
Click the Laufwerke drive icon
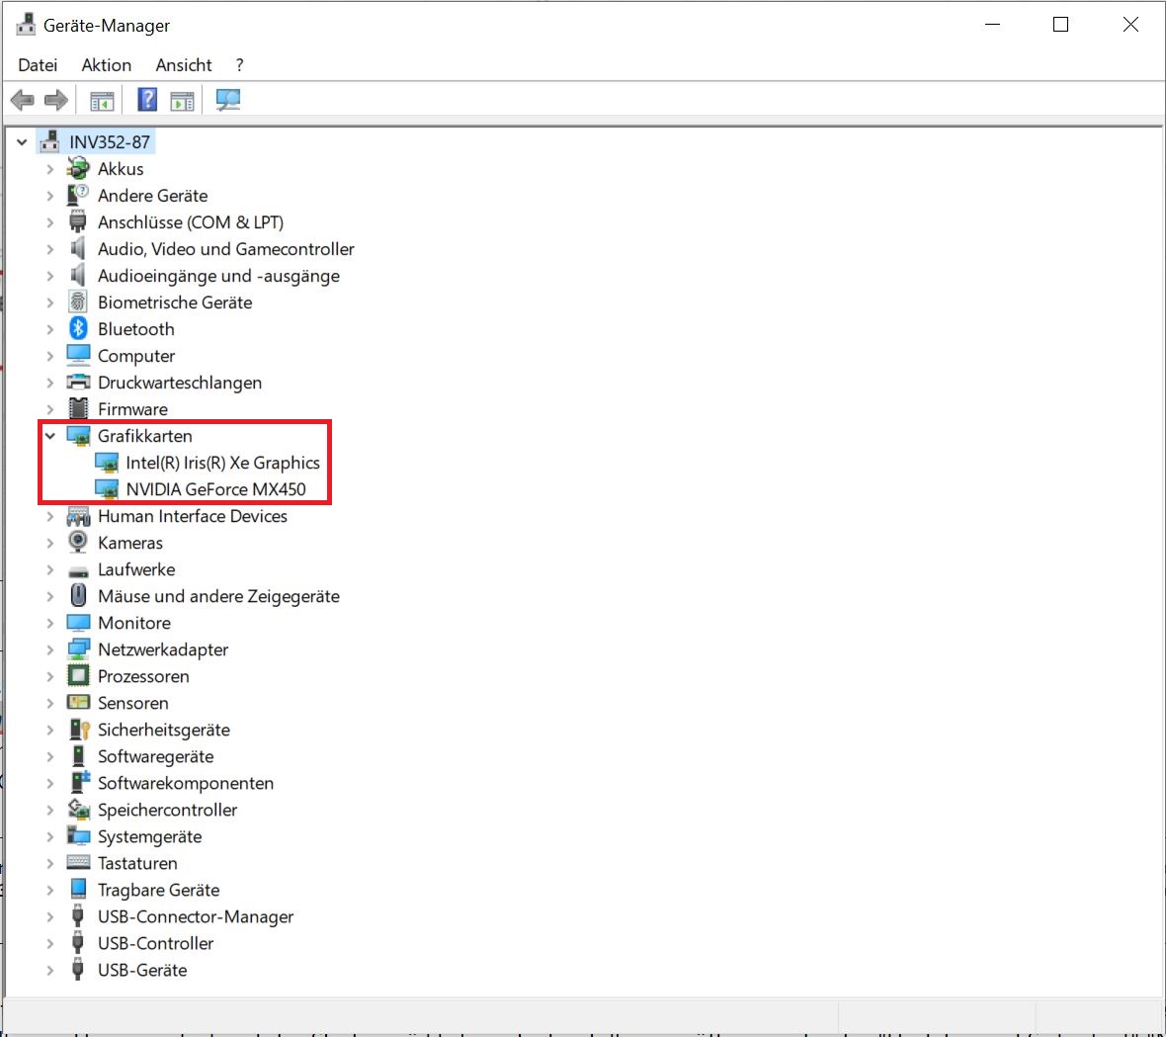(x=78, y=571)
